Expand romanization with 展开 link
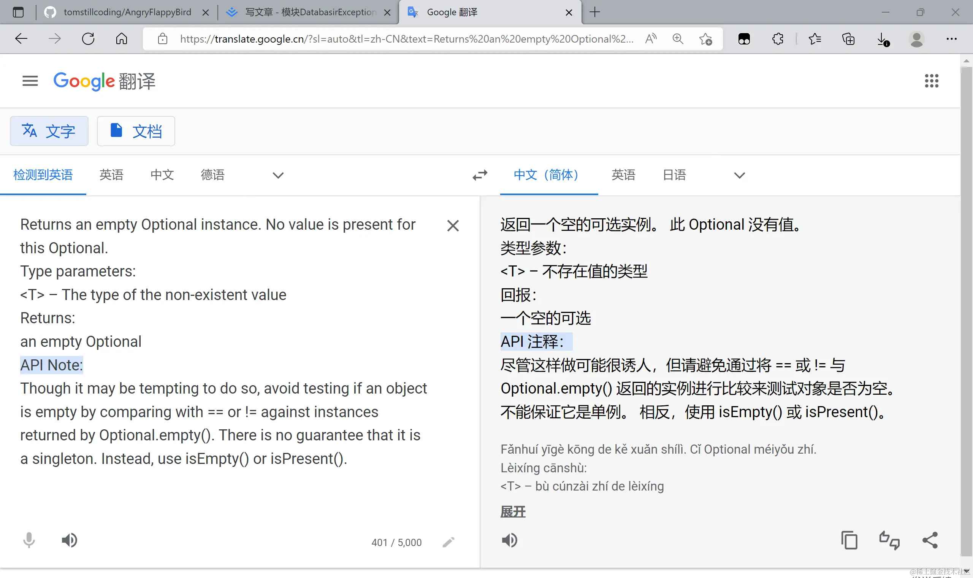The height and width of the screenshot is (578, 973). [513, 511]
